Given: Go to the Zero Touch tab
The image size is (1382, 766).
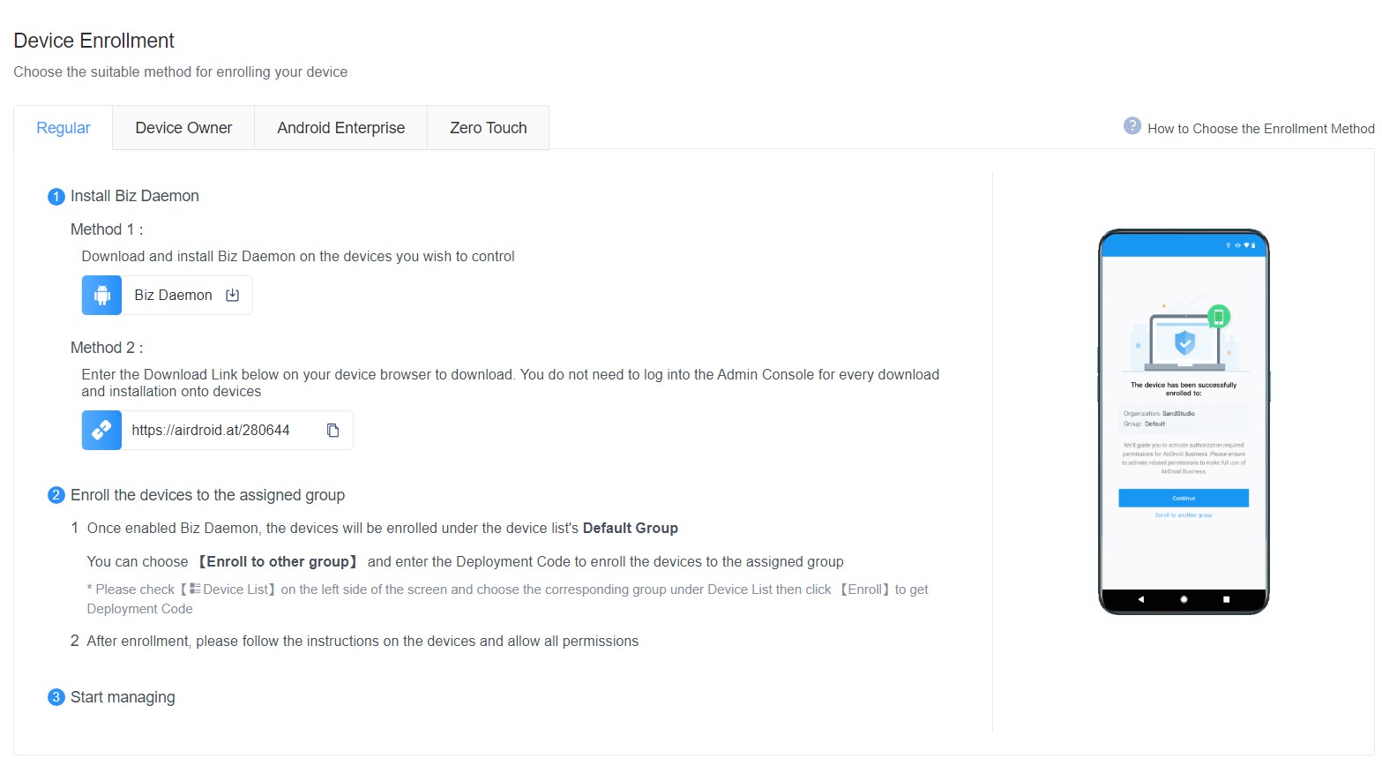Looking at the screenshot, I should (x=488, y=128).
